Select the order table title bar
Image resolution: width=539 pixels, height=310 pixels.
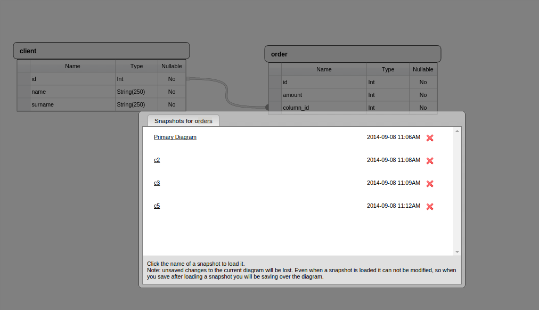[353, 54]
